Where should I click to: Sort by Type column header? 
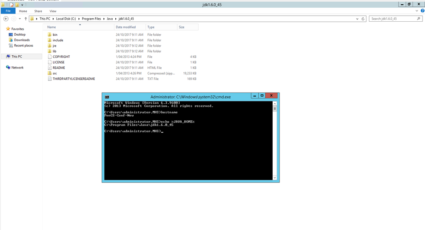click(161, 27)
